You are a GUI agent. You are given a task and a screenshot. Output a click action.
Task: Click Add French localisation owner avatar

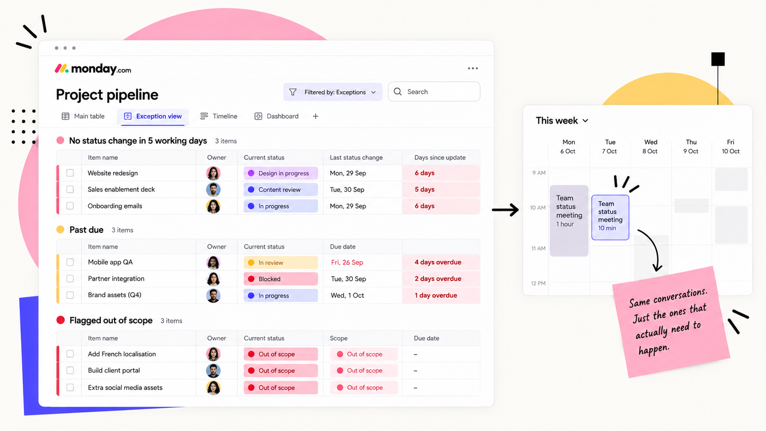(213, 354)
